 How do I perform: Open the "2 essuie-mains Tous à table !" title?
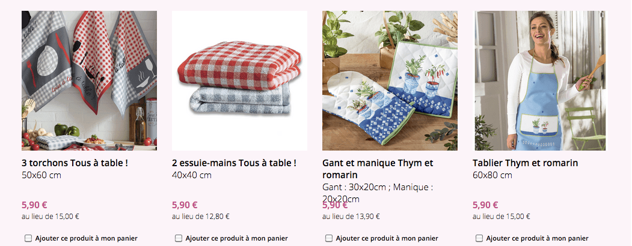(x=234, y=163)
